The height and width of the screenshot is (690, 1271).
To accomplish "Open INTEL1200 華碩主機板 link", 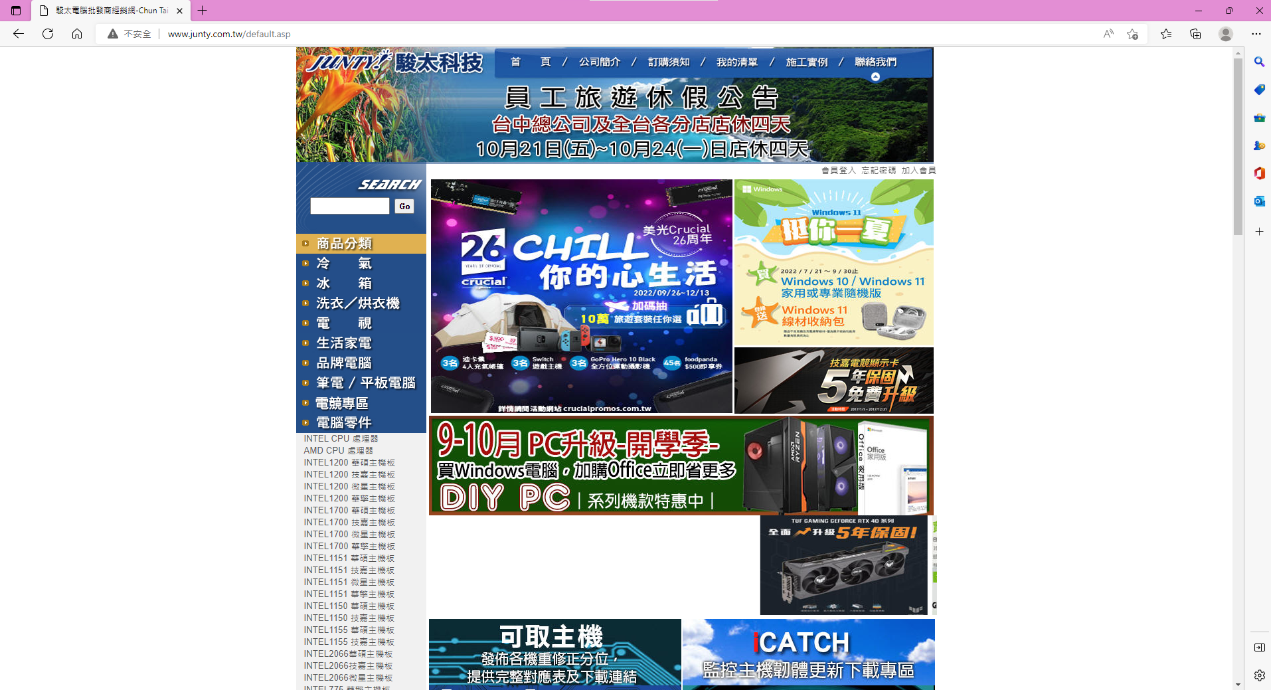I will [x=349, y=463].
